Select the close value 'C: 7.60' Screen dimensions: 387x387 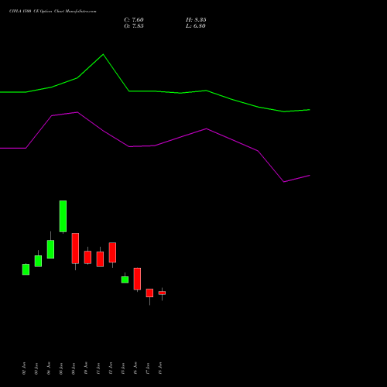[x=134, y=20]
